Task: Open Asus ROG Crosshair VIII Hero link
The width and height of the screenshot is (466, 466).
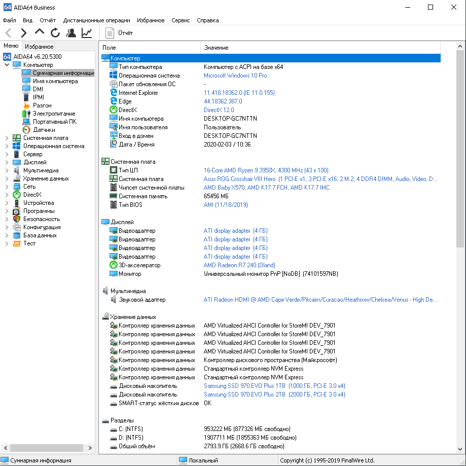Action: pos(320,179)
